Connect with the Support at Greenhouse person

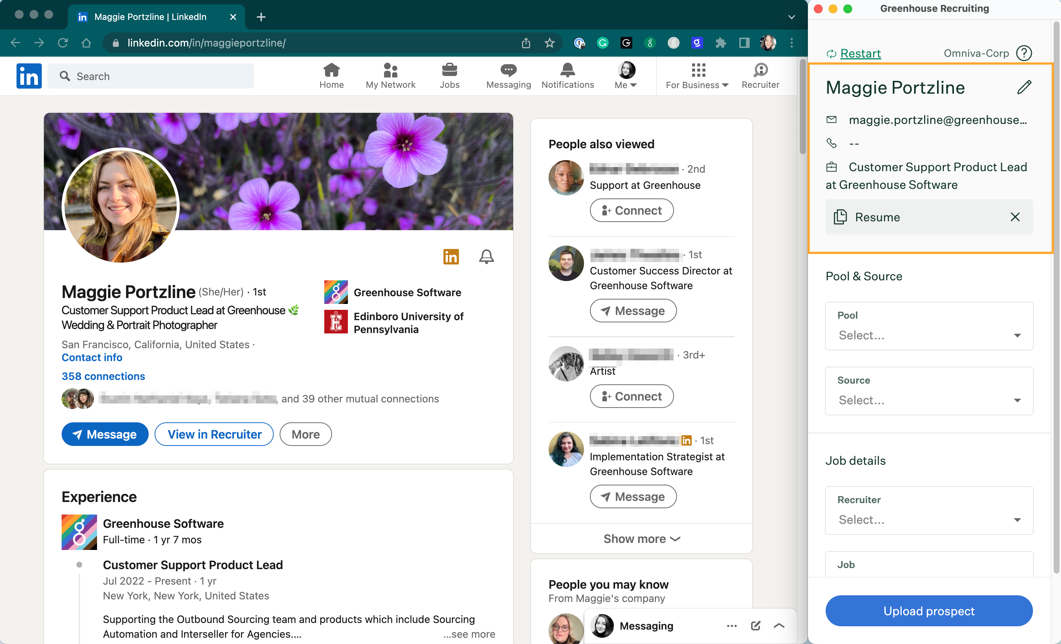point(631,211)
